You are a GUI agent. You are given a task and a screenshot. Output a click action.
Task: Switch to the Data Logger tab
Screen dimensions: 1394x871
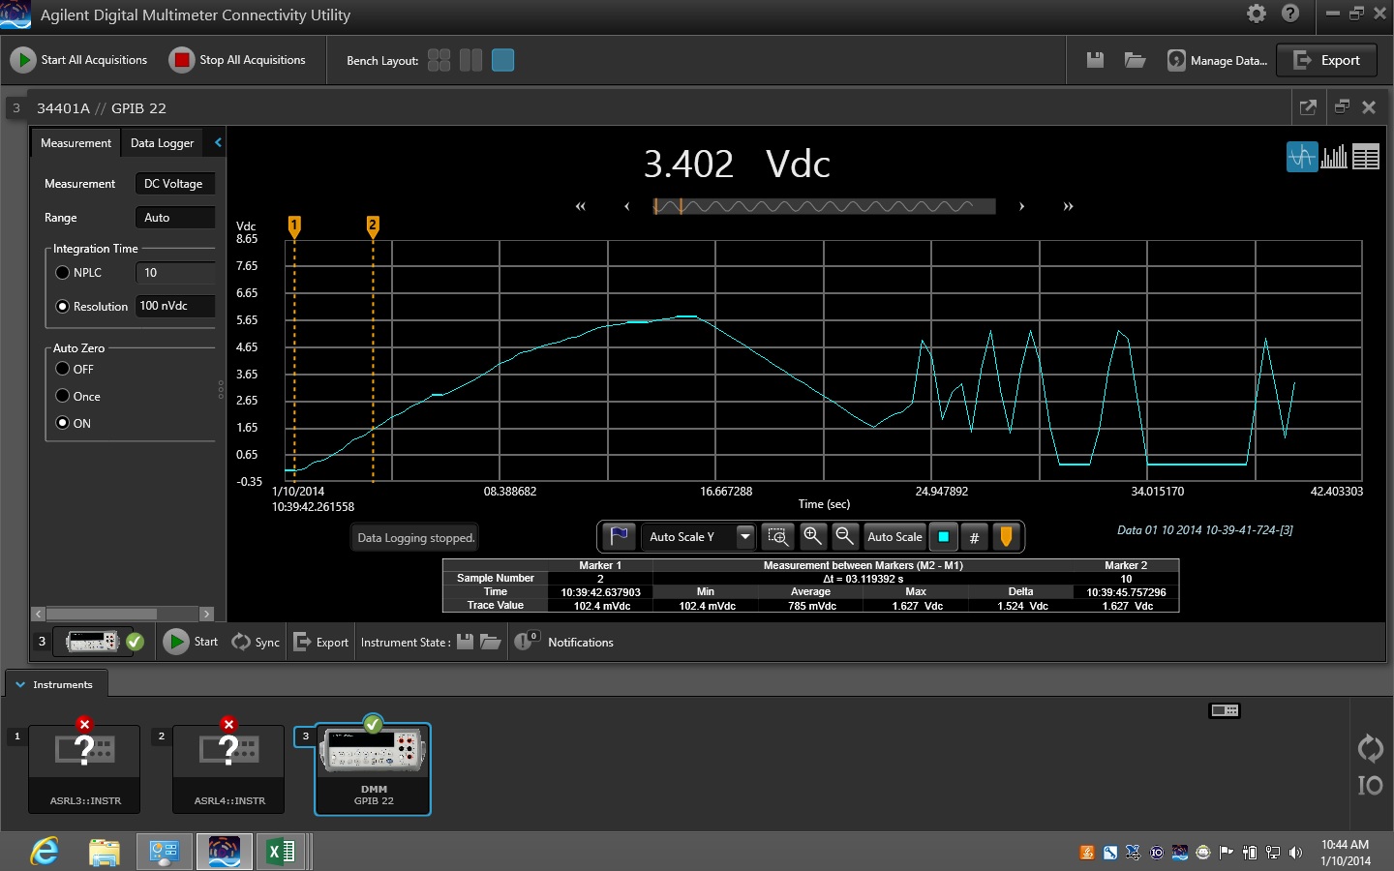(163, 143)
